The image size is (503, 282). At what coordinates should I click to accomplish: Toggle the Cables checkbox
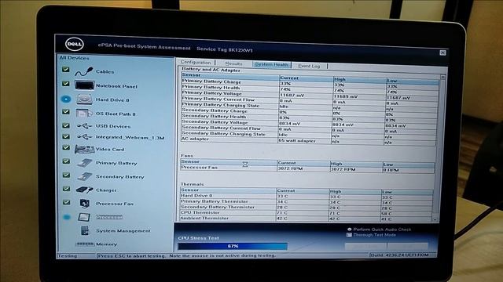click(x=66, y=69)
